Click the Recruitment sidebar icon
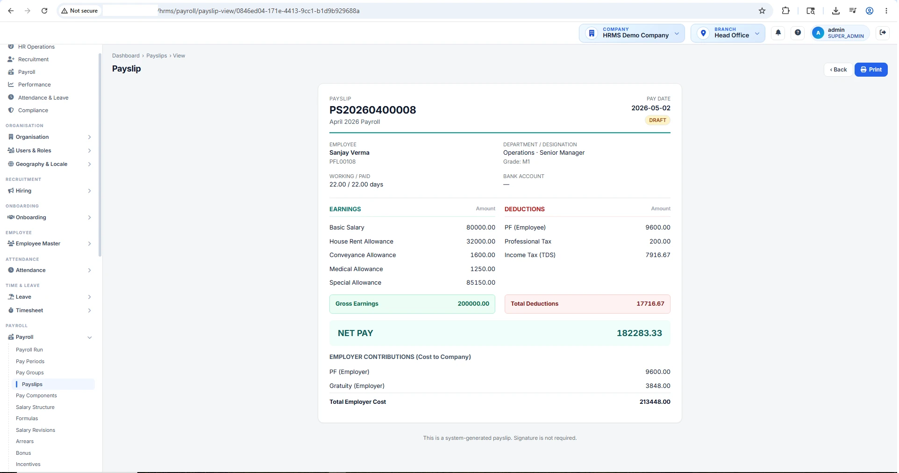Screen dimensions: 899x473 11,59
